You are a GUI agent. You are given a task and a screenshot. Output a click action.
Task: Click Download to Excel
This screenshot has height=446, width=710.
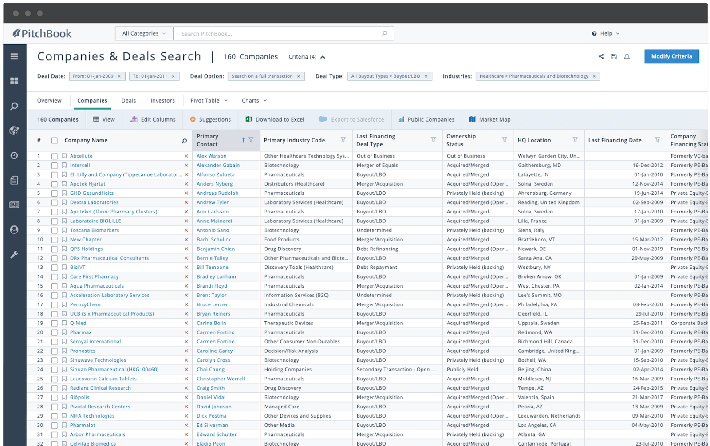(x=275, y=119)
